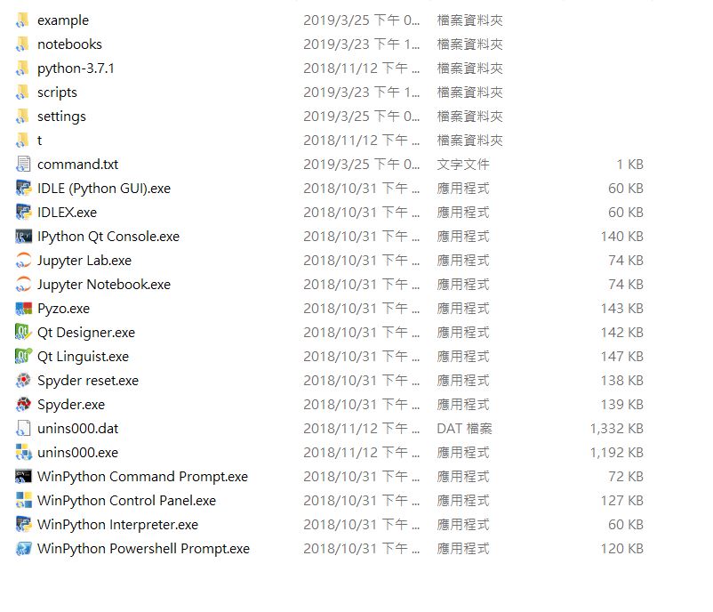
Task: Select the file name IDLE (Python GUI).exe
Action: 104,189
